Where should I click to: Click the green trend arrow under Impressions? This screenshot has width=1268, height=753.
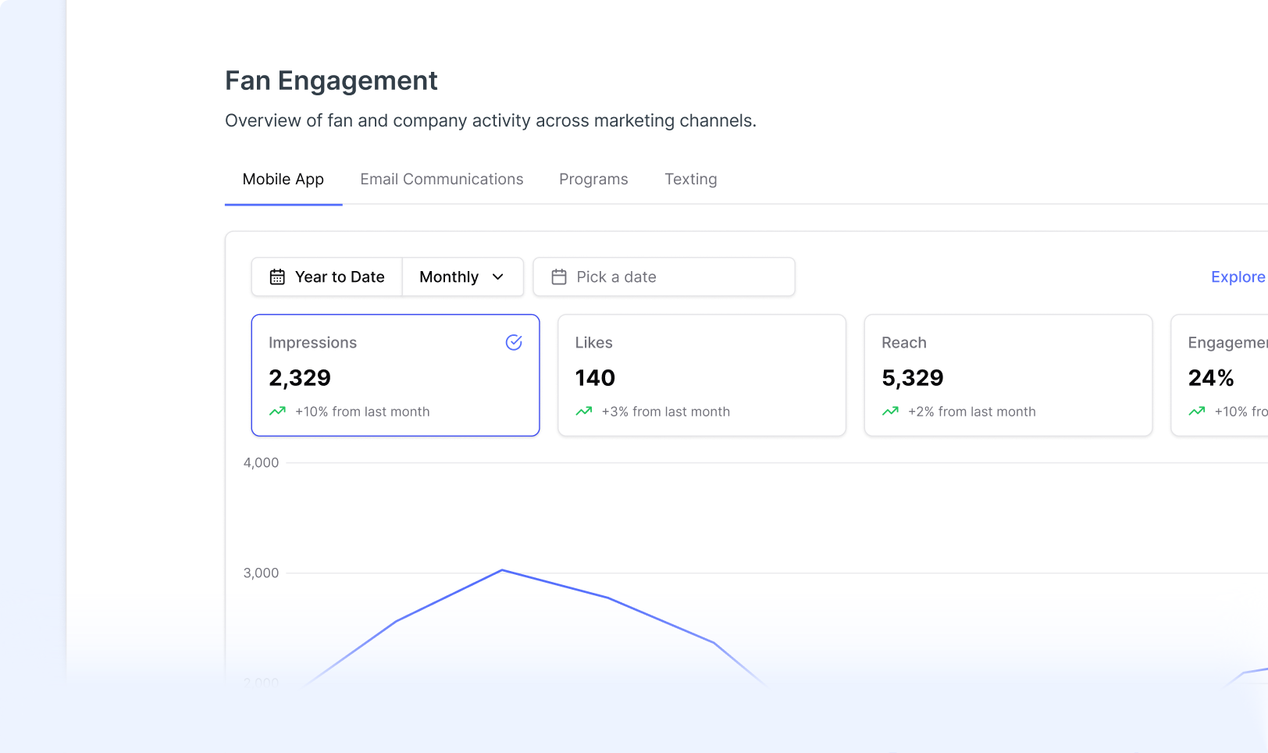click(x=277, y=411)
